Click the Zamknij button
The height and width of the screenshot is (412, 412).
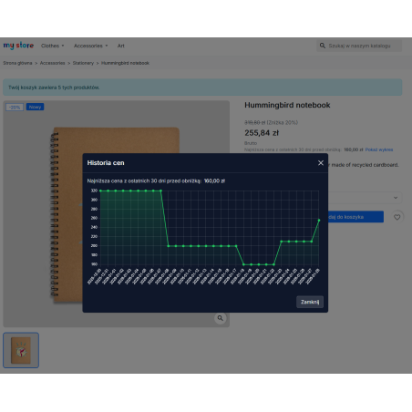click(310, 302)
